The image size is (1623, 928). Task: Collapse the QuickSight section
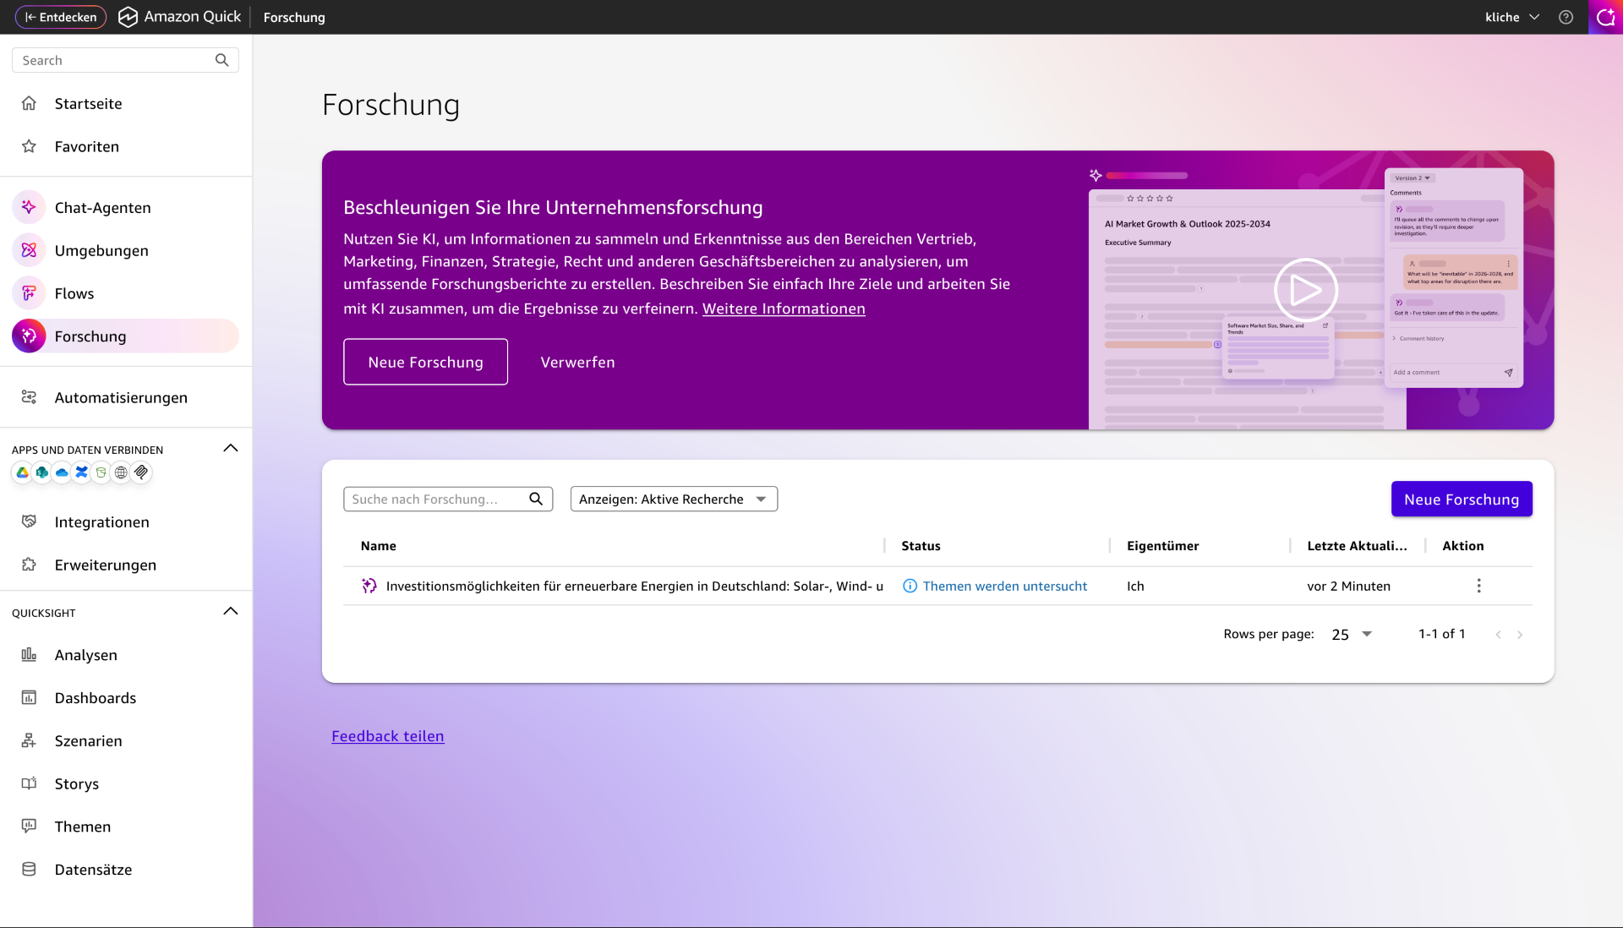coord(230,612)
